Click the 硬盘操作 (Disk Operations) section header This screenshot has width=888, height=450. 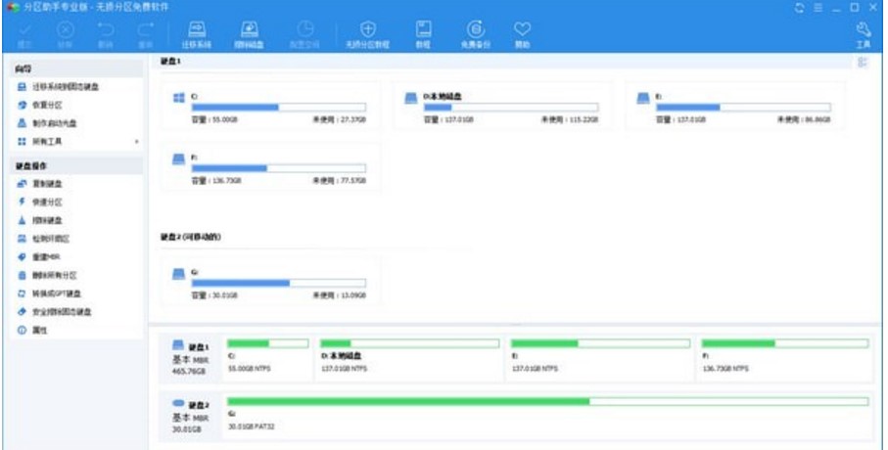click(x=77, y=166)
